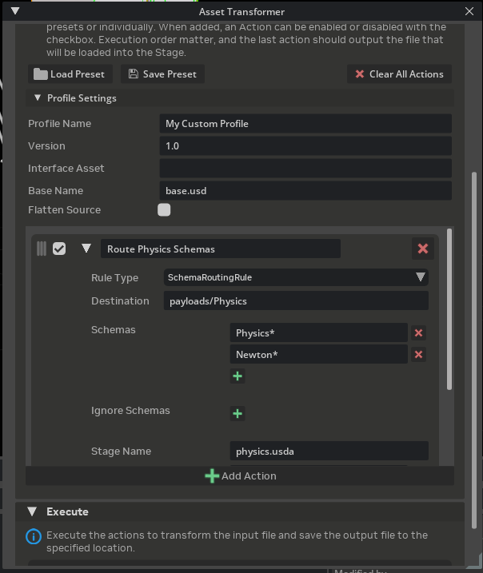This screenshot has width=483, height=573.
Task: Collapse the Route Physics Schemas action
Action: [x=86, y=249]
